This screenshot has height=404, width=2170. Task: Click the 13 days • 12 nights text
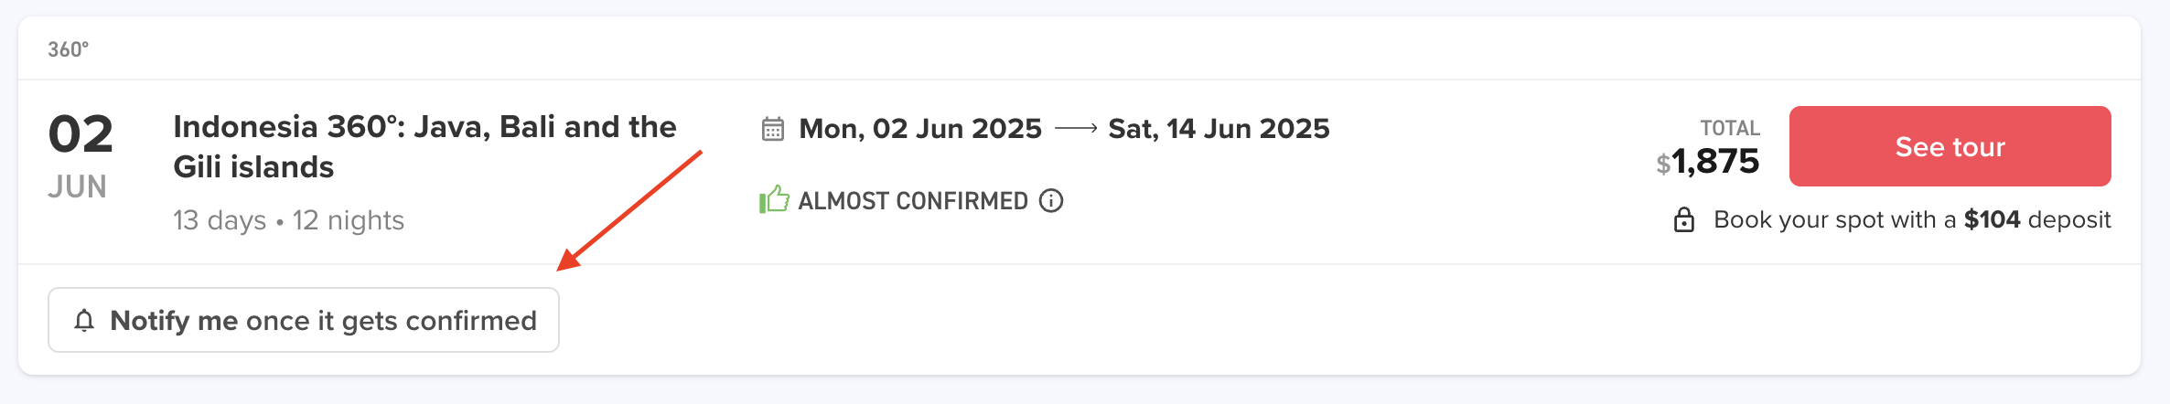[288, 220]
